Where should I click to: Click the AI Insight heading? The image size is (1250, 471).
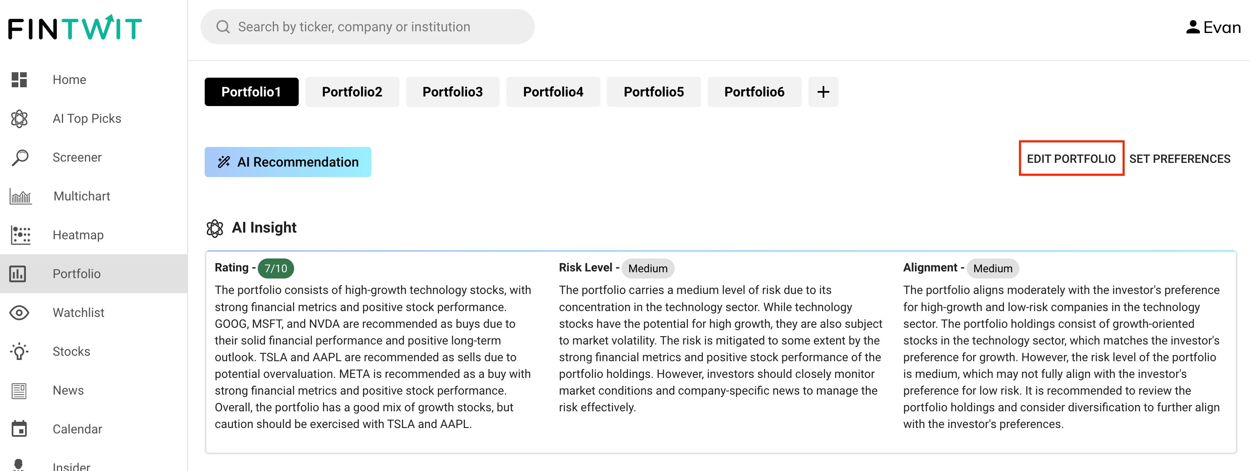click(264, 228)
